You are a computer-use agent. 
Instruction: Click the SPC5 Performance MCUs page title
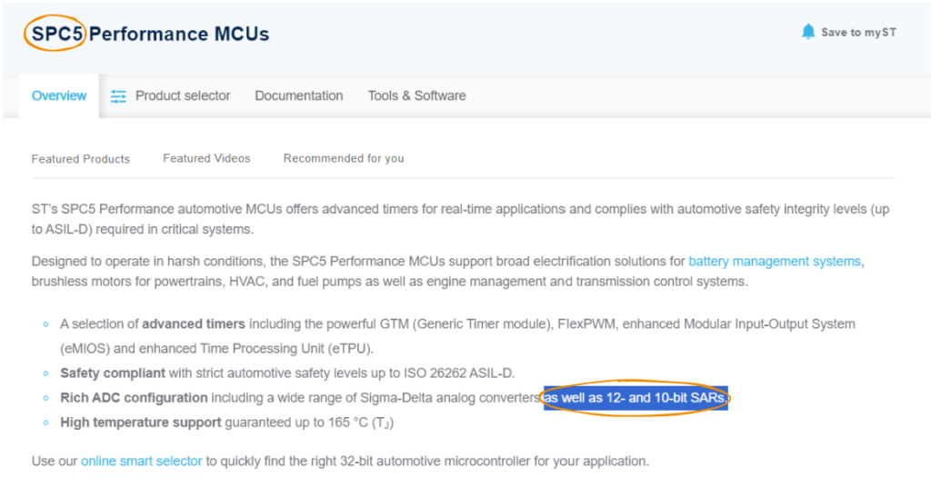(x=150, y=34)
